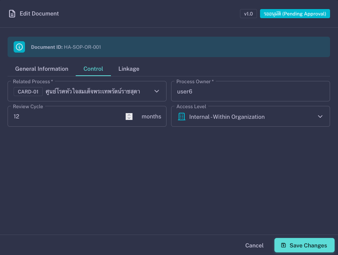Open the Linkage tab

[x=129, y=69]
